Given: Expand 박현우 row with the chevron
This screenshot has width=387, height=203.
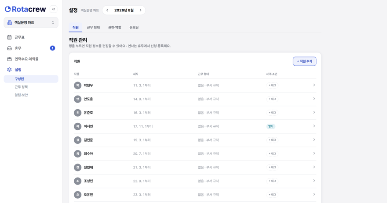Looking at the screenshot, I should (x=314, y=85).
